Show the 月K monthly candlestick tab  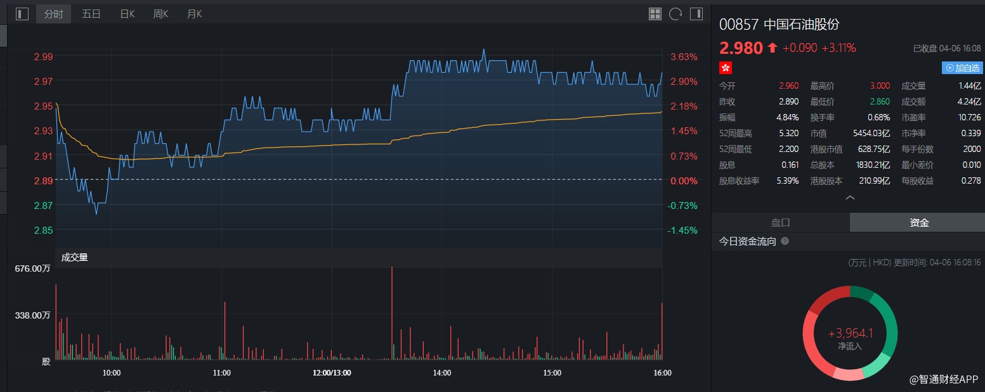coord(194,14)
